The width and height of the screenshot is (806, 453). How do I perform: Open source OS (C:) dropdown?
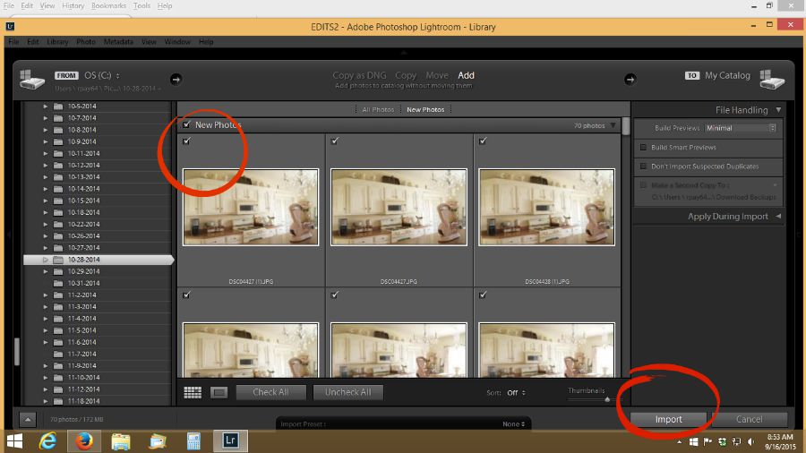[x=102, y=75]
